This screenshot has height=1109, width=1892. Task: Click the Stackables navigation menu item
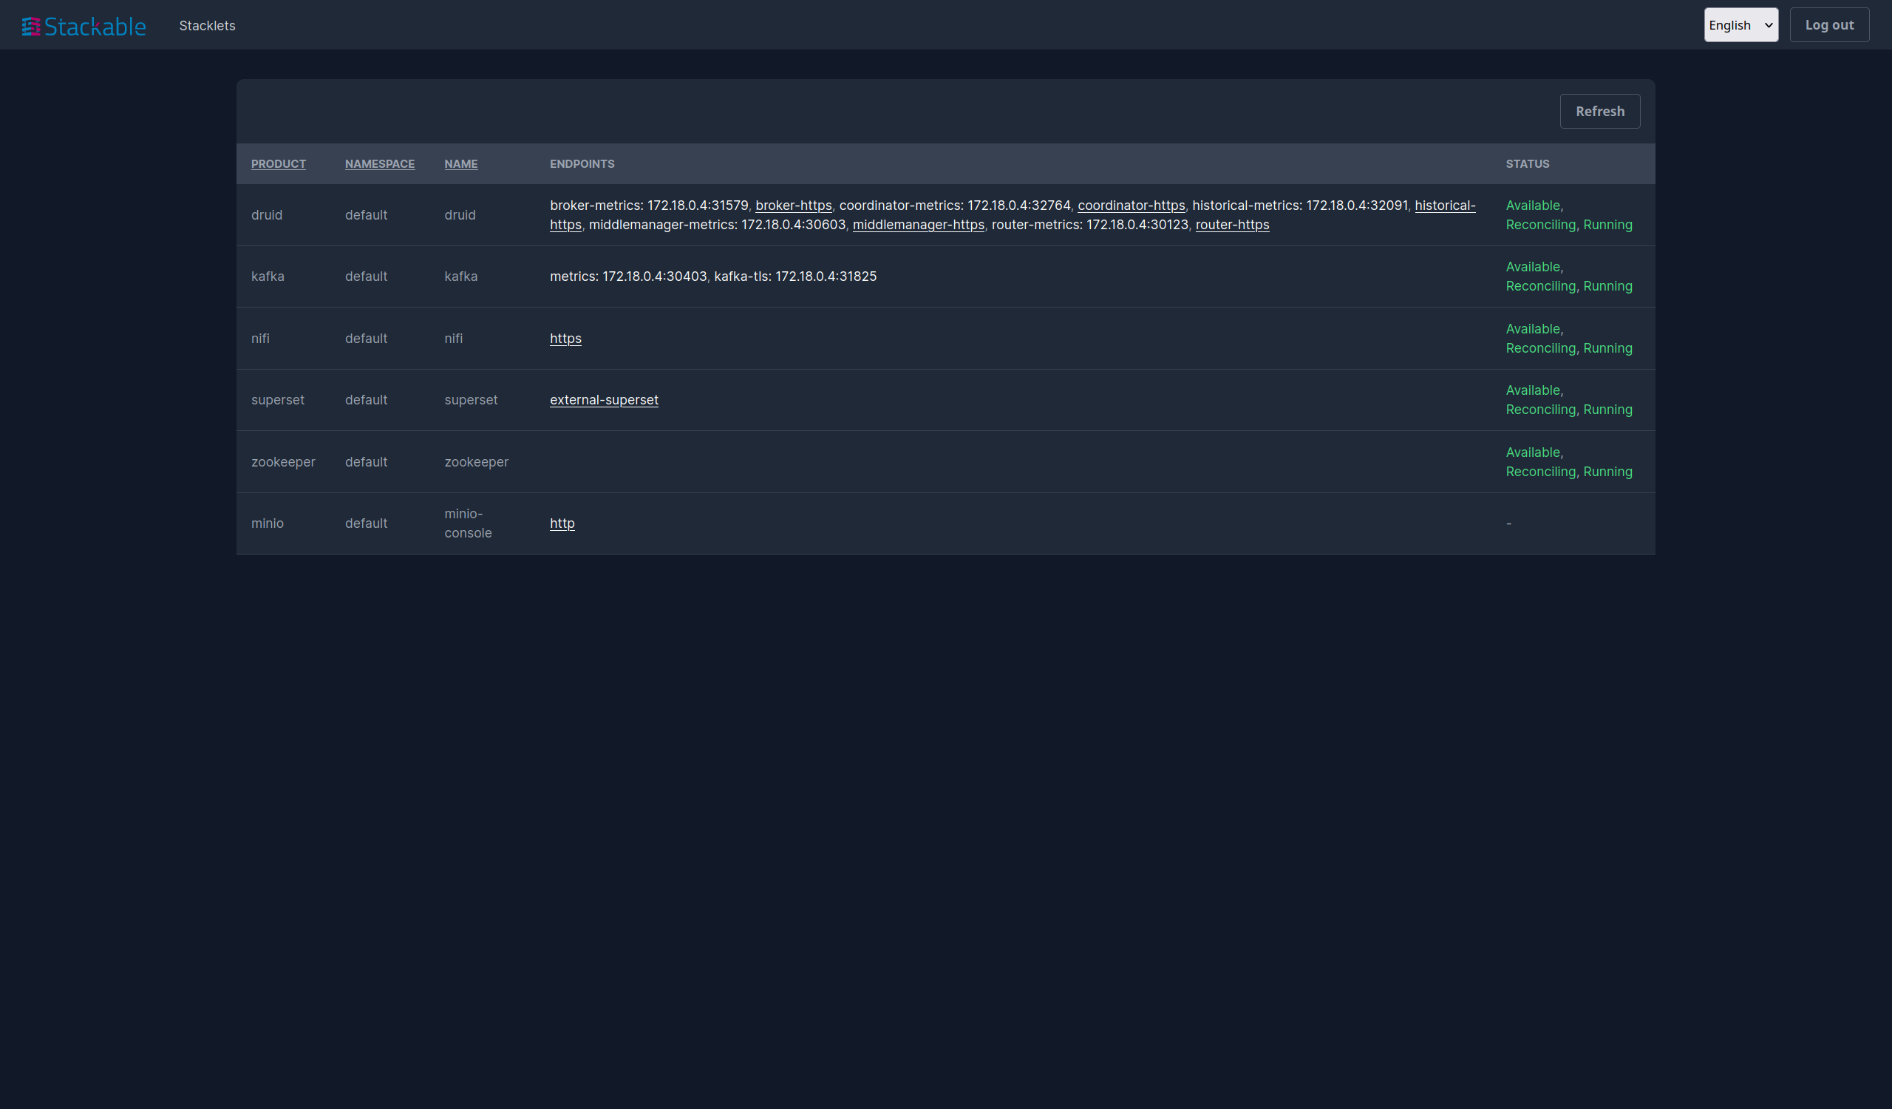coord(207,24)
